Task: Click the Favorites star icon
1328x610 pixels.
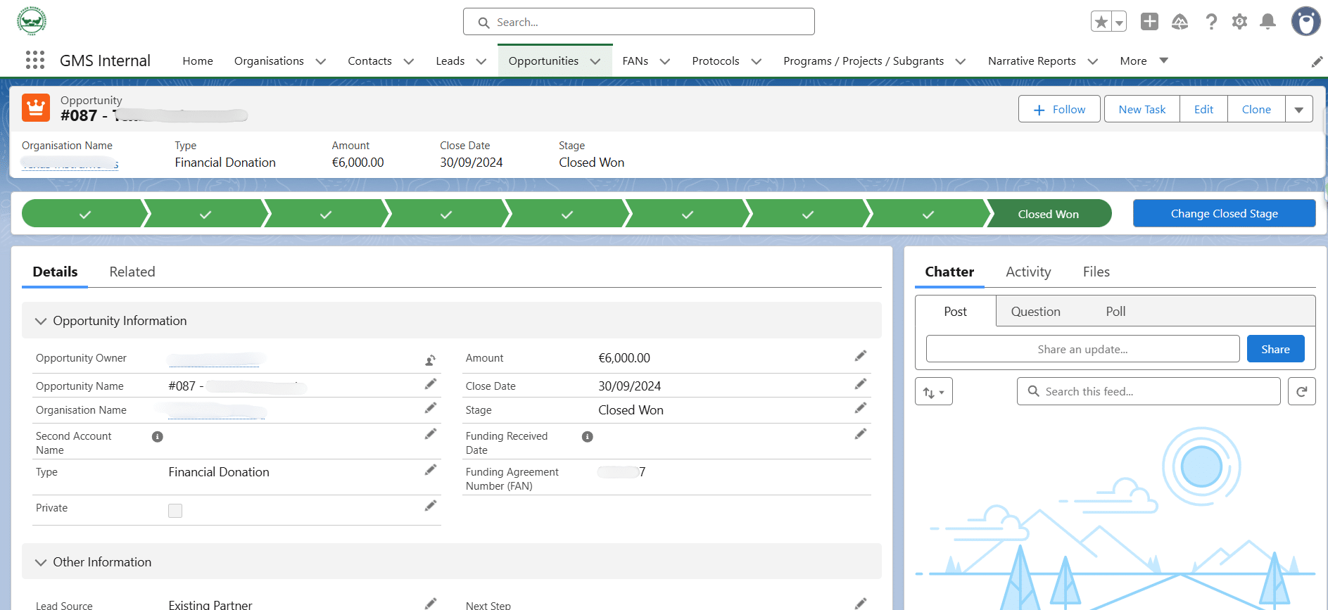Action: [1101, 22]
